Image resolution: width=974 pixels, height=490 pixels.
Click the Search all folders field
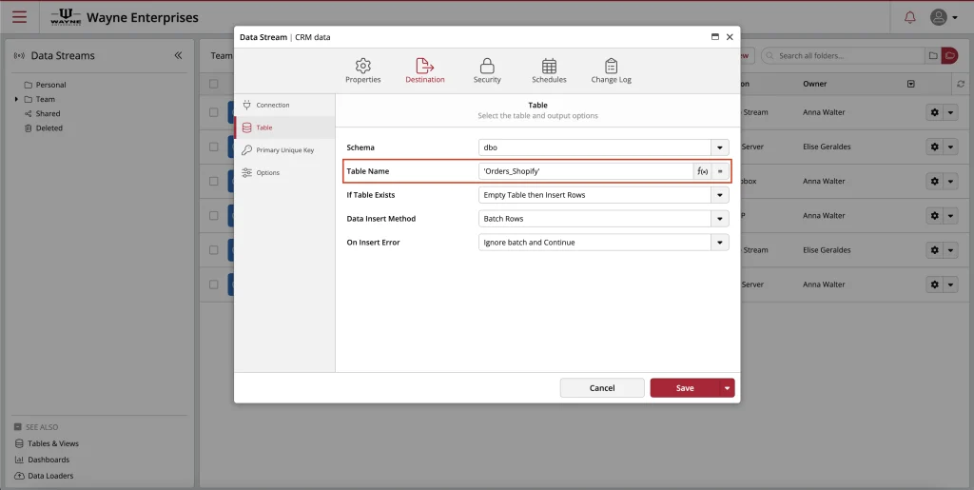point(843,55)
